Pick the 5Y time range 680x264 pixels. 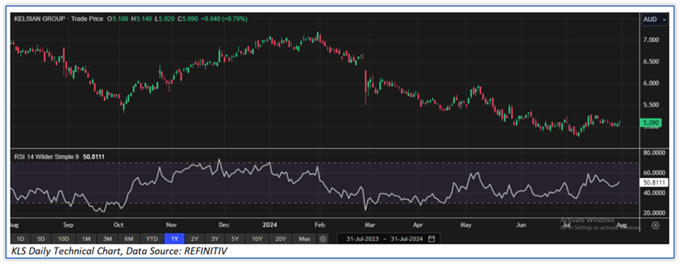click(x=235, y=239)
